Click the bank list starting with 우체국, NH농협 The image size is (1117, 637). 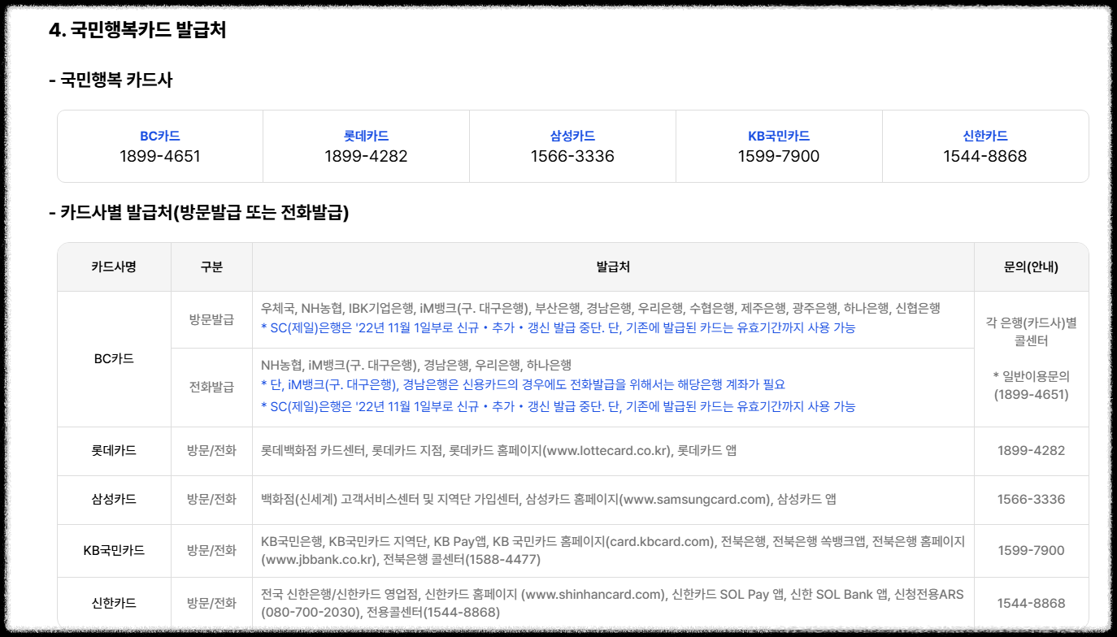click(x=600, y=308)
